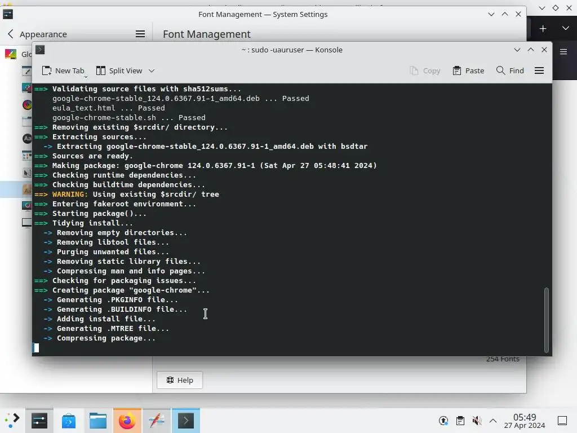The image size is (577, 433).
Task: Click the 'Font Management' page heading
Action: [x=206, y=34]
